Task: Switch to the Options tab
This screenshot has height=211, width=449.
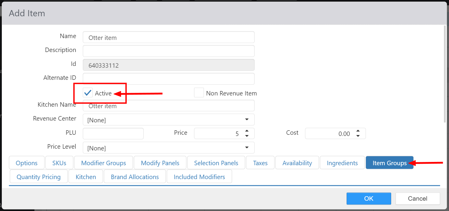Action: coord(27,163)
